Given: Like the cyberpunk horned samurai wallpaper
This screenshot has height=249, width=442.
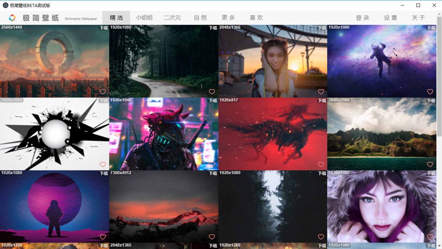Looking at the screenshot, I should click(212, 165).
